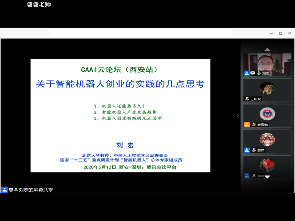
Task: Select the lion avatar of 云听众
Action: [x=267, y=88]
